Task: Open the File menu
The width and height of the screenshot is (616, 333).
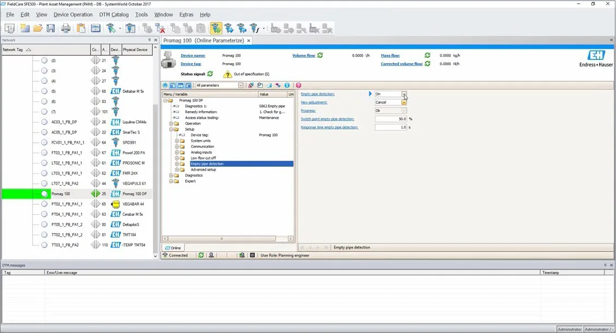Action: point(10,15)
